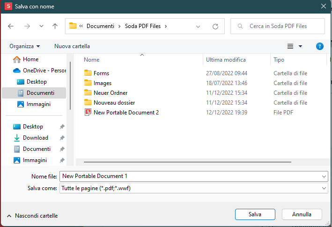This screenshot has width=332, height=227.
Task: Select the Nouveau dossier folder
Action: 114,103
